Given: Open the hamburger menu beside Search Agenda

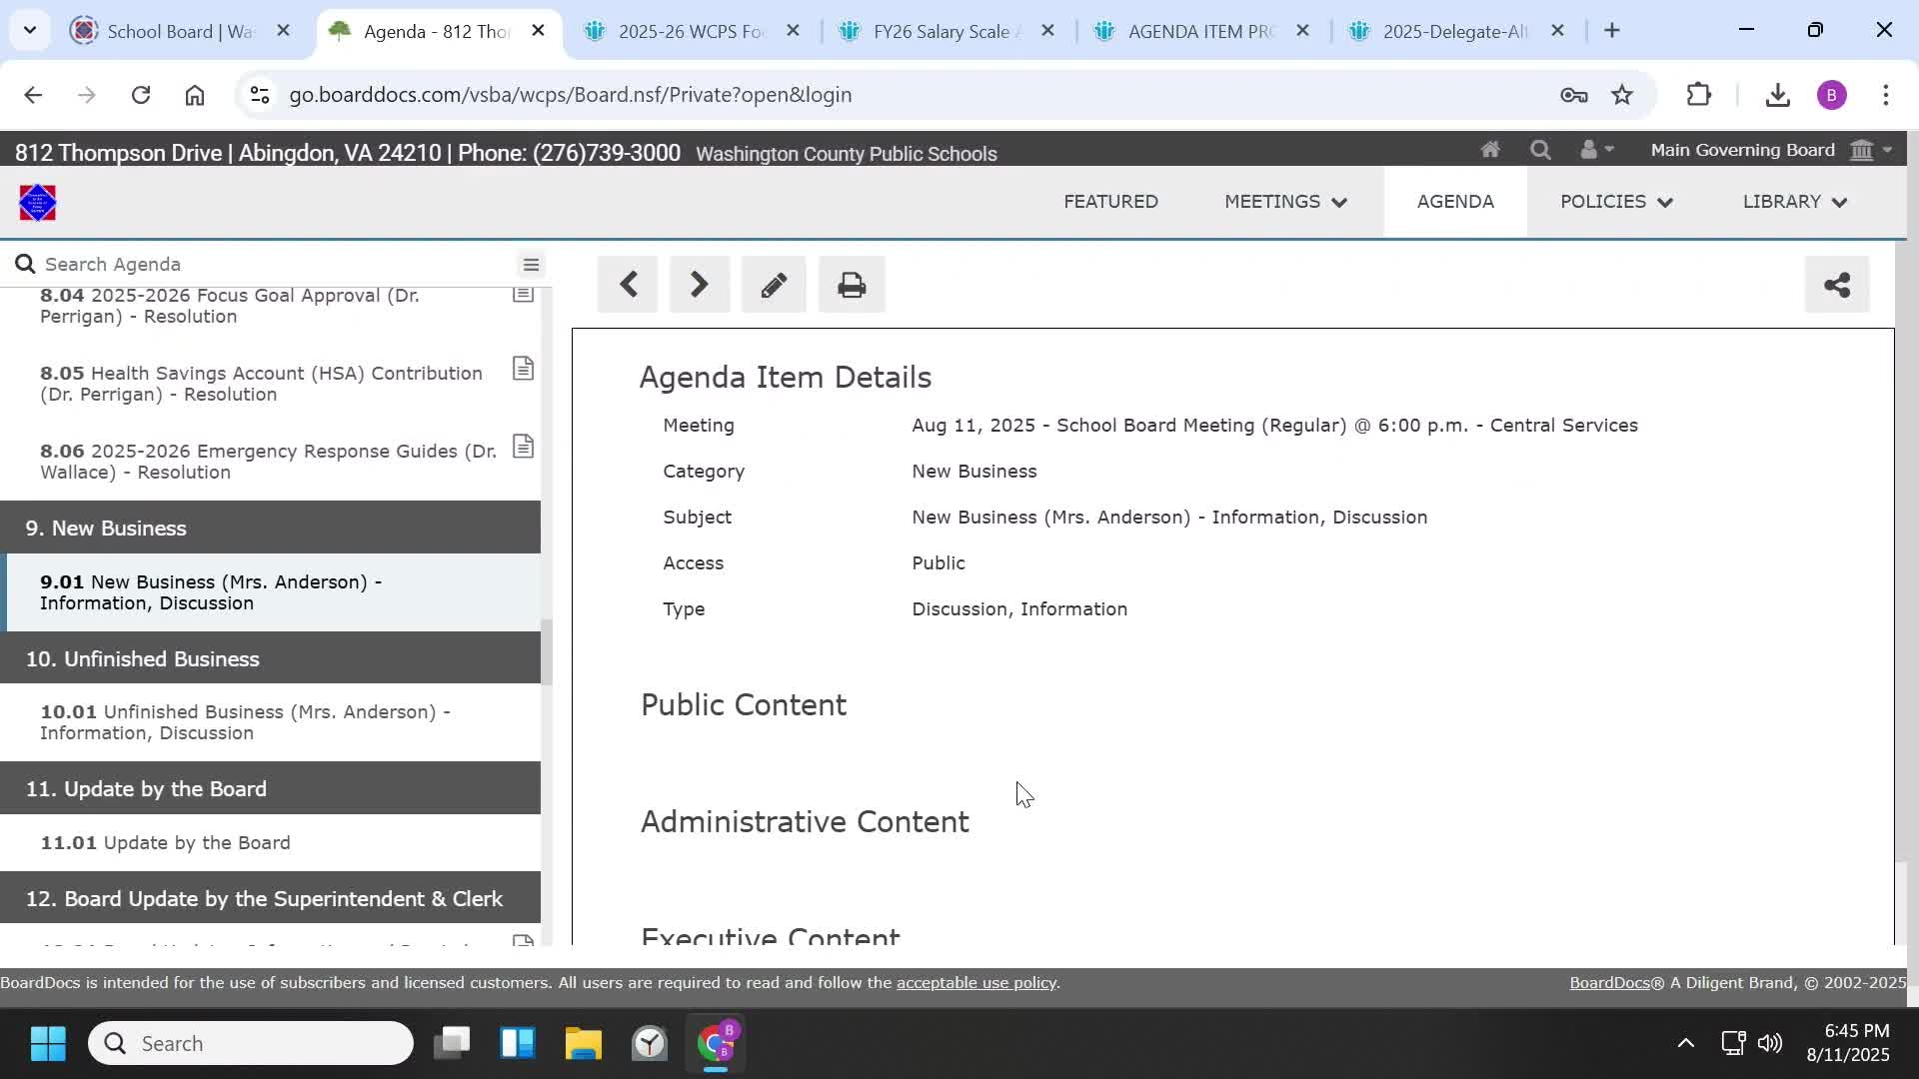Looking at the screenshot, I should tap(531, 264).
